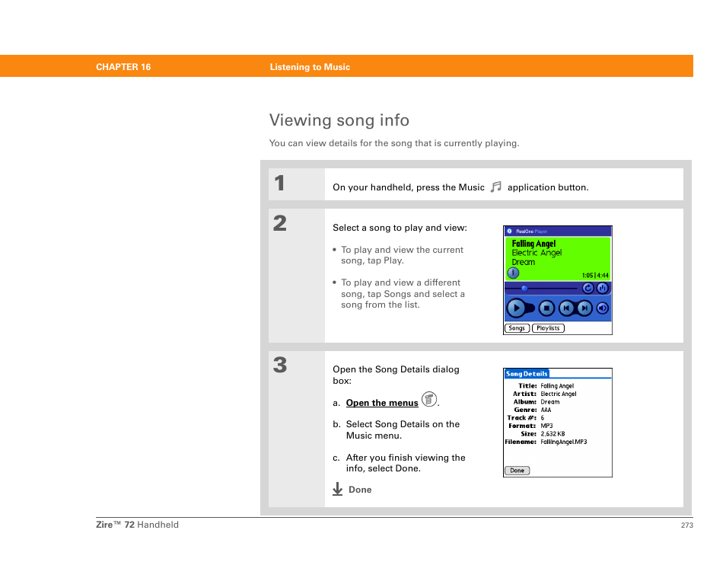This screenshot has height=562, width=726.
Task: Follow the 'Open the menus' link
Action: (x=382, y=403)
